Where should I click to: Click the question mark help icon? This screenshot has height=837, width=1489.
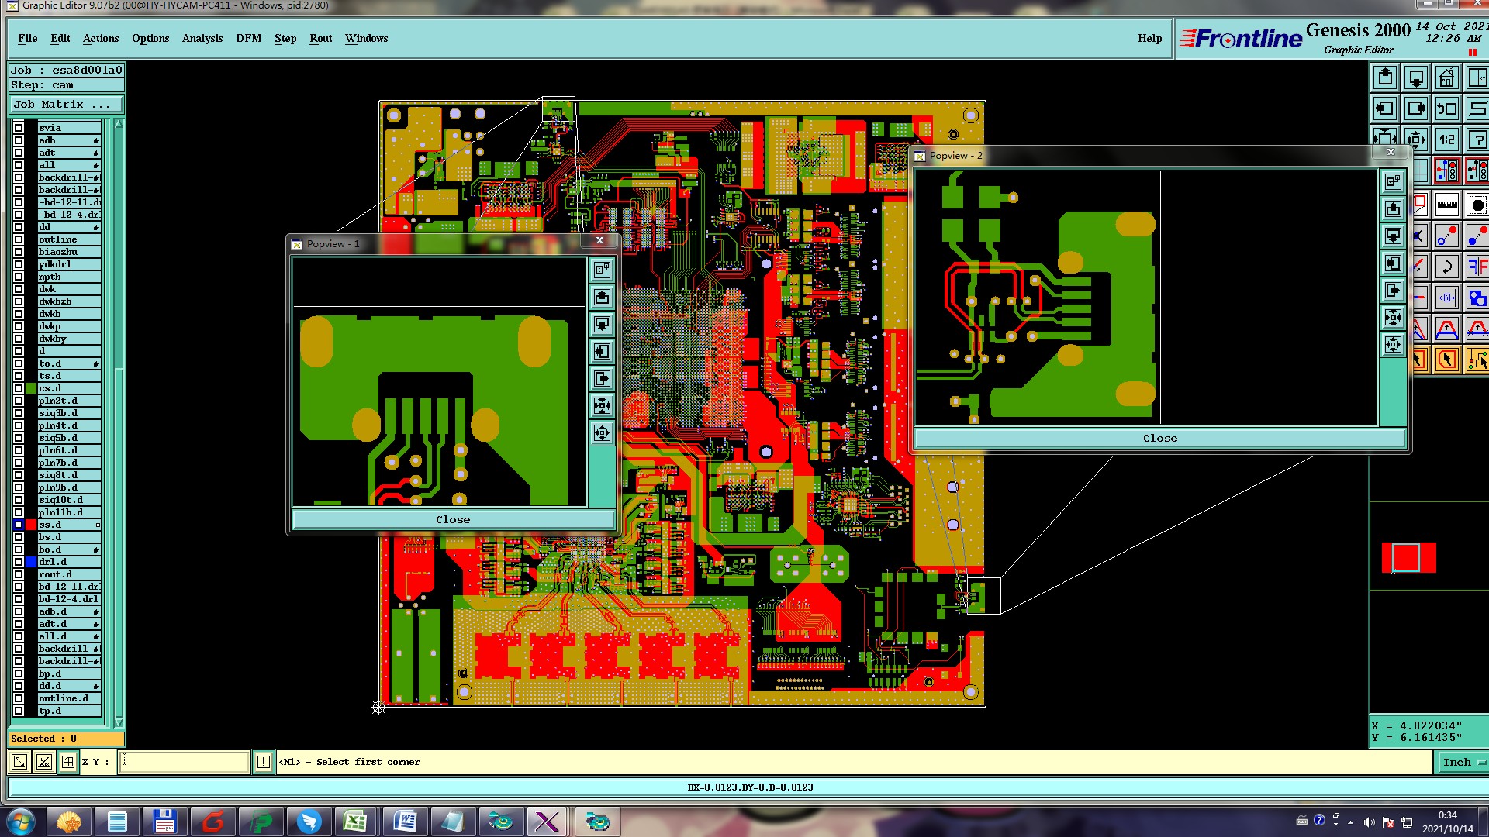point(1477,140)
